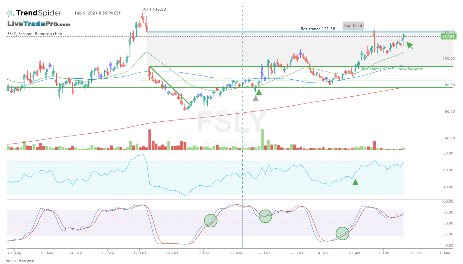Viewport: 463px width, 264px height.
Task: Select the ATH 136.50 annotation
Action: (155, 9)
